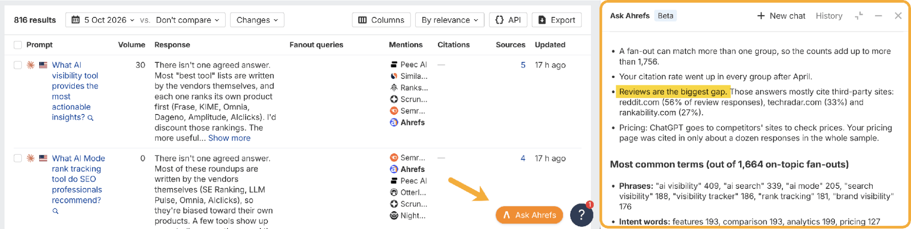The image size is (911, 229).
Task: Open the 'What AI Mode rank tracking tool' prompt link
Action: (78, 179)
